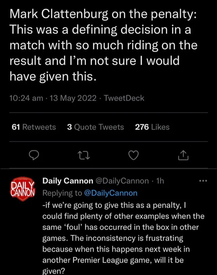
Task: Open the 3 Quote Tweets list
Action: [96, 127]
